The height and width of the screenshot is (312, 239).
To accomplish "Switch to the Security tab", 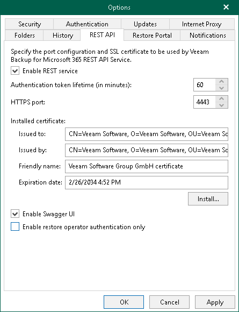I will tap(30, 24).
